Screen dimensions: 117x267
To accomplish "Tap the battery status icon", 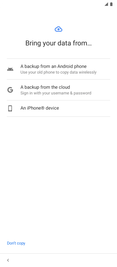I will [x=111, y=4].
